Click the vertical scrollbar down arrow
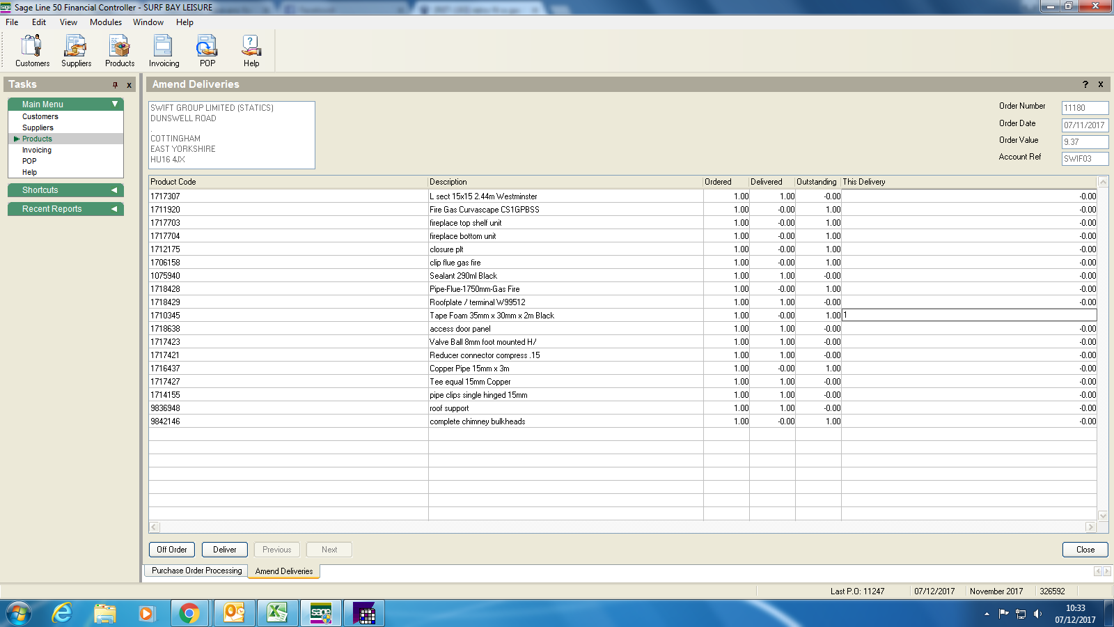 (1103, 516)
